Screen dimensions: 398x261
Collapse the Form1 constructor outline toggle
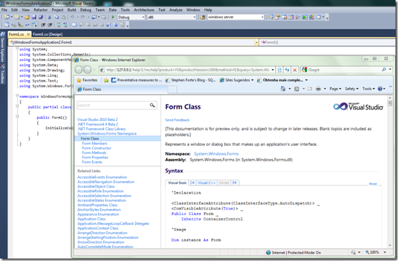pyautogui.click(x=17, y=117)
